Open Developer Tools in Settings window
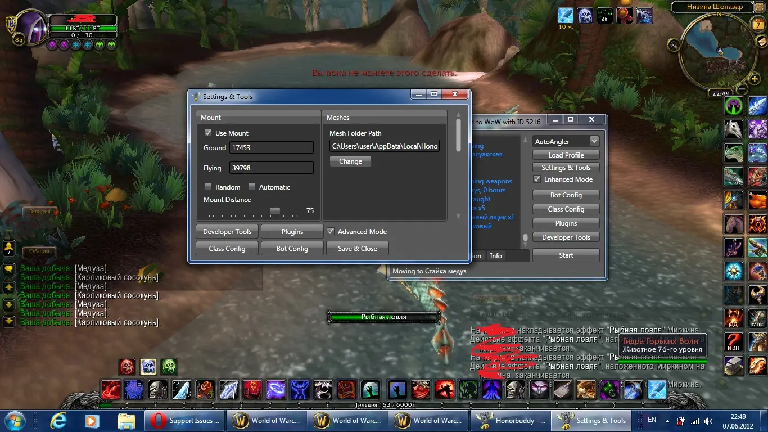Screen dimensions: 768x432 pyautogui.click(x=227, y=231)
